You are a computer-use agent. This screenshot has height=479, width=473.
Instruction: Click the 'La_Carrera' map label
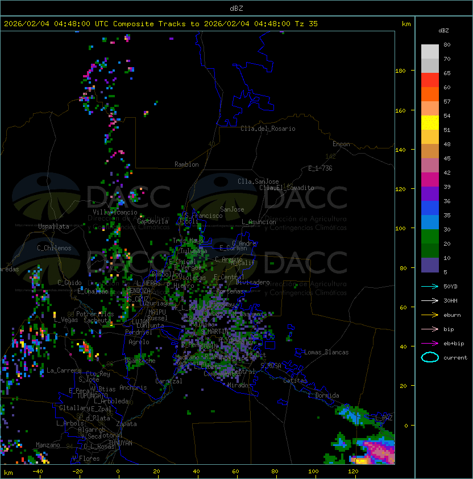[x=64, y=370]
